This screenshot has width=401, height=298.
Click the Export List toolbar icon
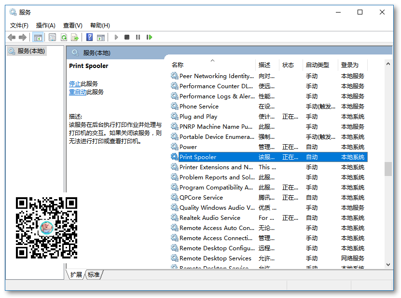75,37
